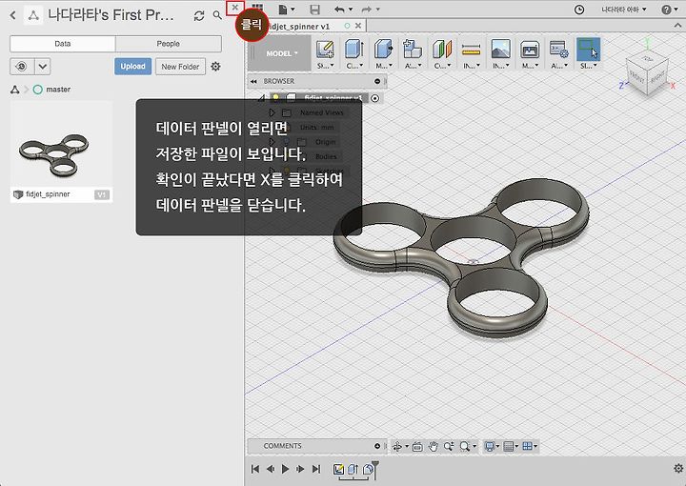The image size is (686, 486).
Task: Select the Sketch tool icon
Action: point(325,49)
